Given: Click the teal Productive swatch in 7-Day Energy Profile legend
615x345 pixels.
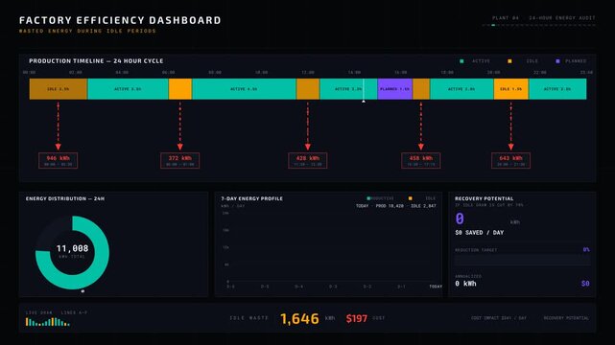Looking at the screenshot, I should (x=368, y=198).
